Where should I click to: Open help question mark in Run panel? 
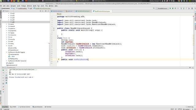point(3,92)
